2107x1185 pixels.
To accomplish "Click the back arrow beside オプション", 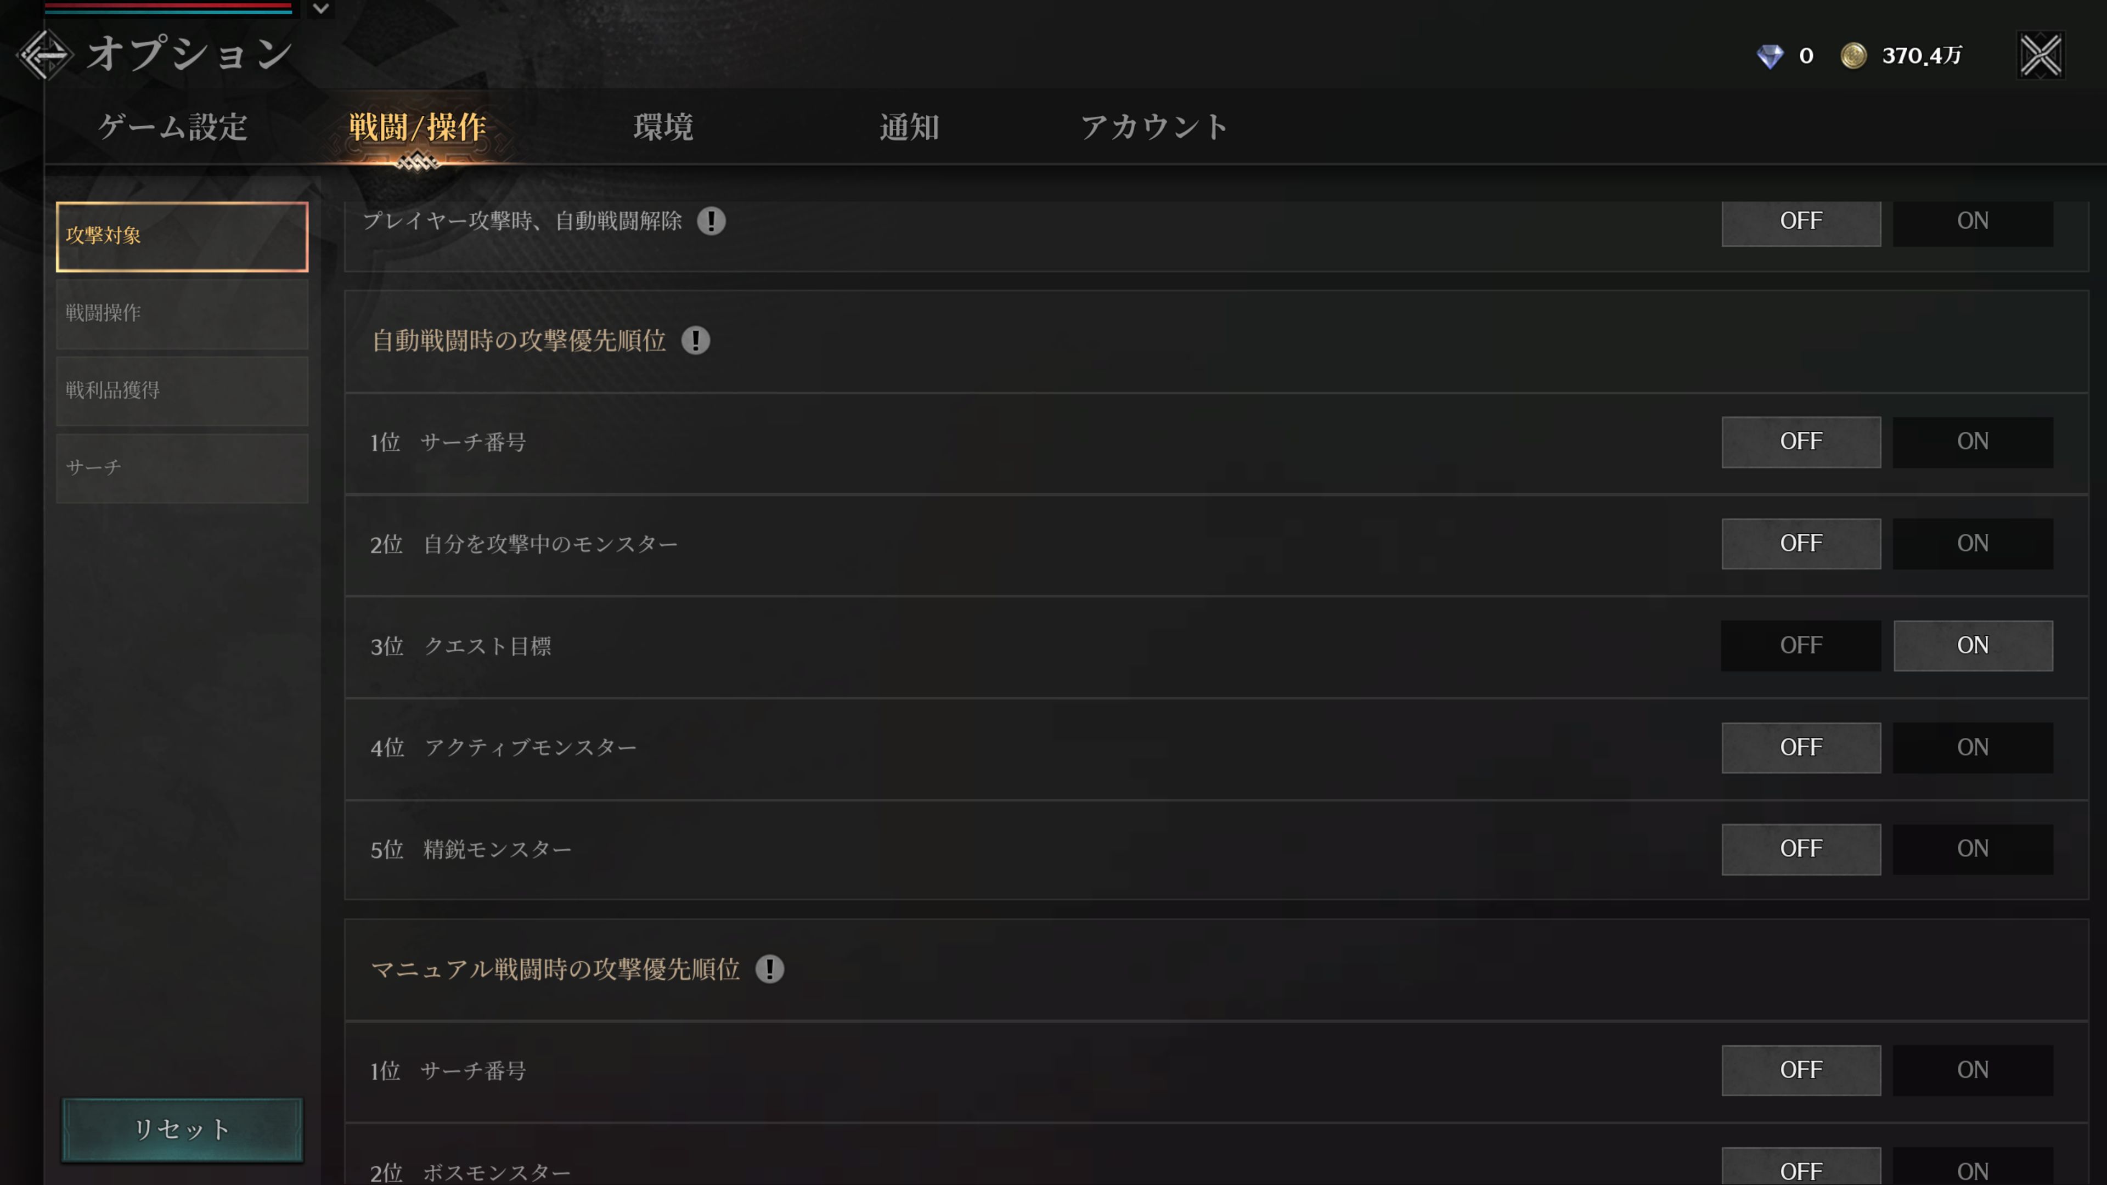I will tap(45, 55).
